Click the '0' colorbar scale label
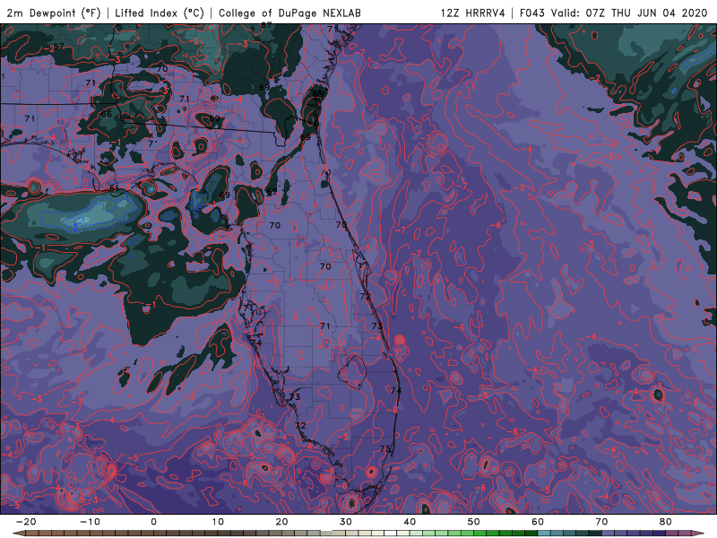 click(x=153, y=522)
